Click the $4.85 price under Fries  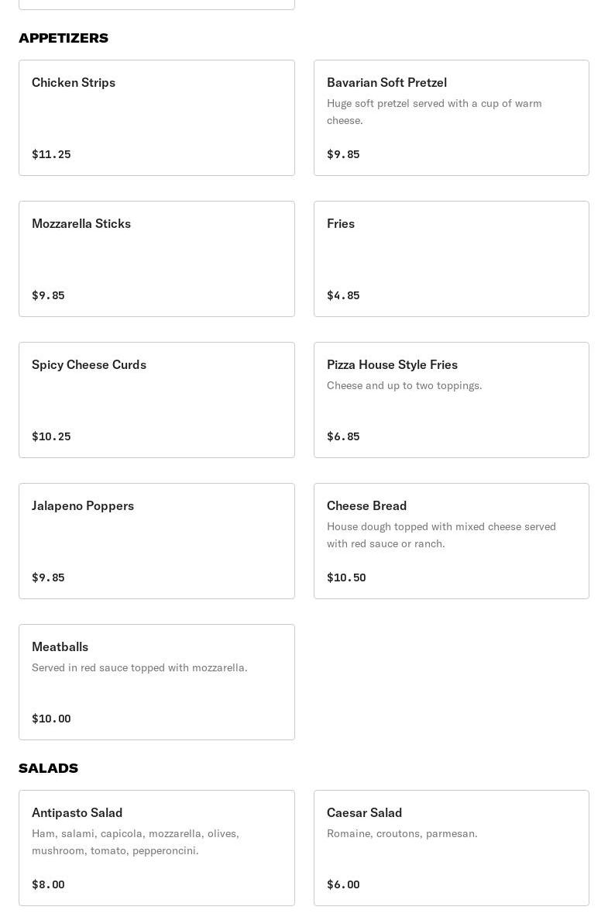[343, 295]
